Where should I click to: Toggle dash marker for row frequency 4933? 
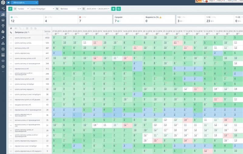[x=11, y=38]
